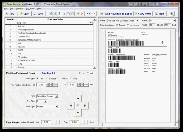
Task: Click the page Height field
Action: 167,25
